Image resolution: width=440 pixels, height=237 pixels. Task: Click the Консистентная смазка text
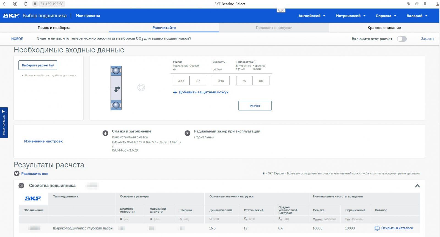pos(130,137)
